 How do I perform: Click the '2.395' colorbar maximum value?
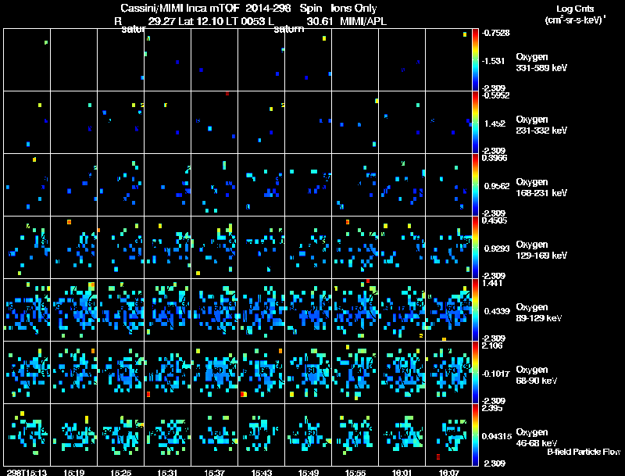point(493,408)
